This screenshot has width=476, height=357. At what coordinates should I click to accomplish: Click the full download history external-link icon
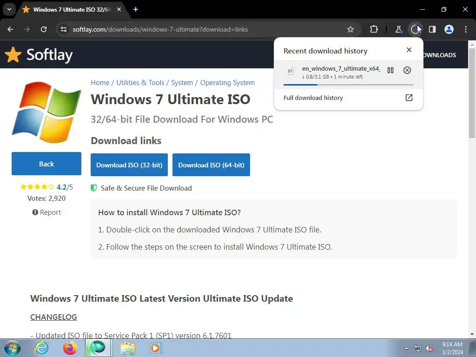click(409, 98)
